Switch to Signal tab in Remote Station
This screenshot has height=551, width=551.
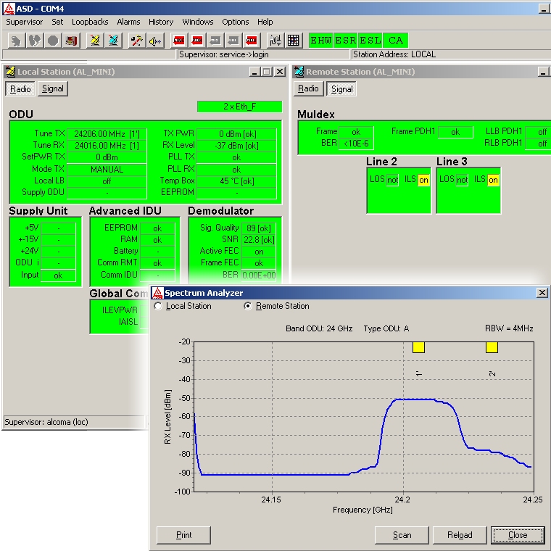click(x=341, y=89)
